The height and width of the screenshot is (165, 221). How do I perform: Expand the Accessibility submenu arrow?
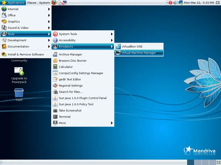pyautogui.click(x=112, y=40)
